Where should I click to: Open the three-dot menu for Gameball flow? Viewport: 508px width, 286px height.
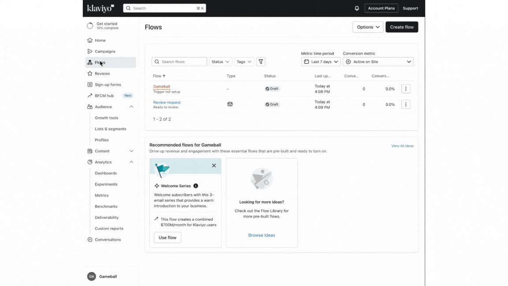click(406, 89)
